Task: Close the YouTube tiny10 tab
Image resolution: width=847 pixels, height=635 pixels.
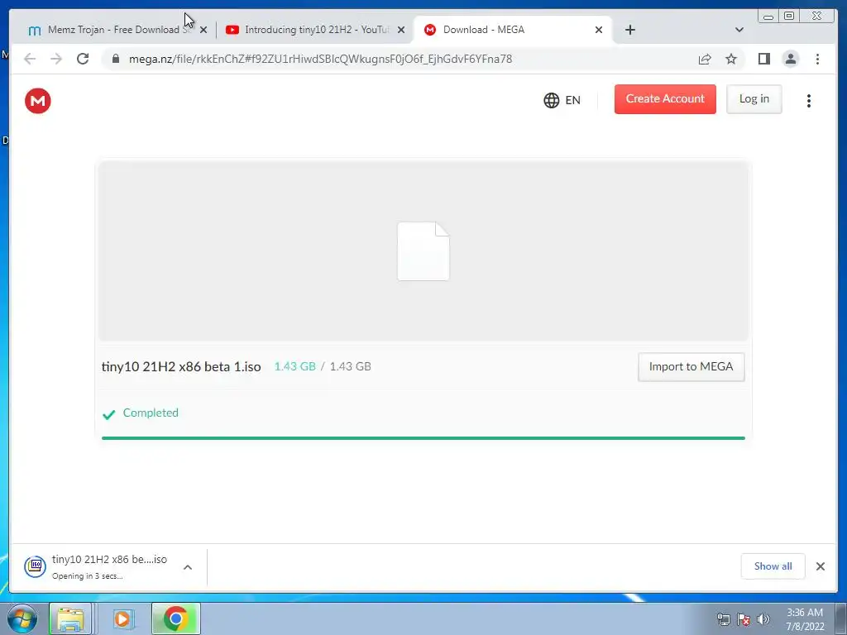Action: click(401, 31)
